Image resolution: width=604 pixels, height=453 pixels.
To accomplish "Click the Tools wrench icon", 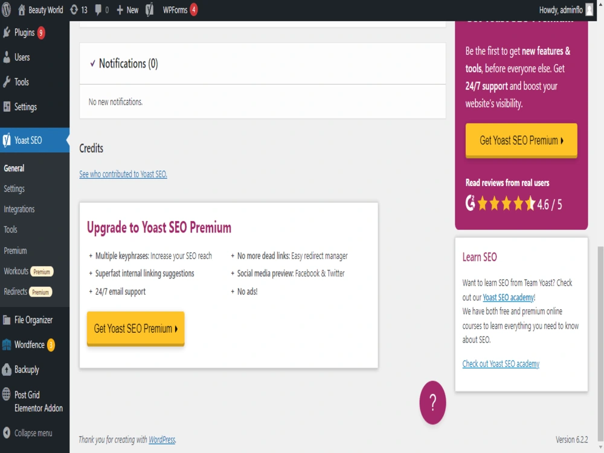I will point(7,82).
